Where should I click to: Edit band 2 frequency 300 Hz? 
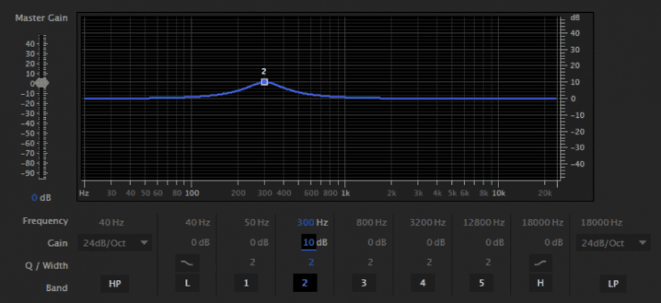pyautogui.click(x=312, y=222)
